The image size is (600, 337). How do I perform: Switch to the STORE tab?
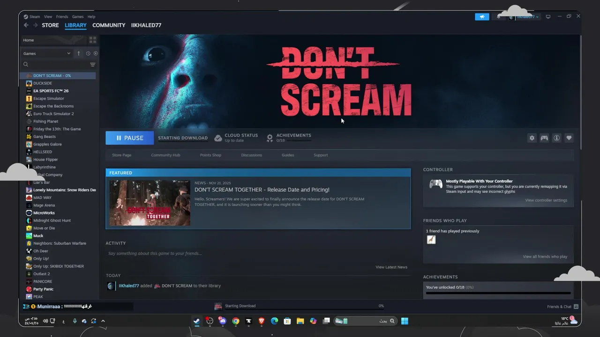(x=50, y=25)
